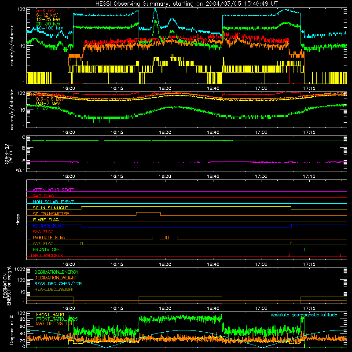352x352 pixels.
Task: Click the Absolute geomagnetic latitude label
Action: (x=304, y=315)
